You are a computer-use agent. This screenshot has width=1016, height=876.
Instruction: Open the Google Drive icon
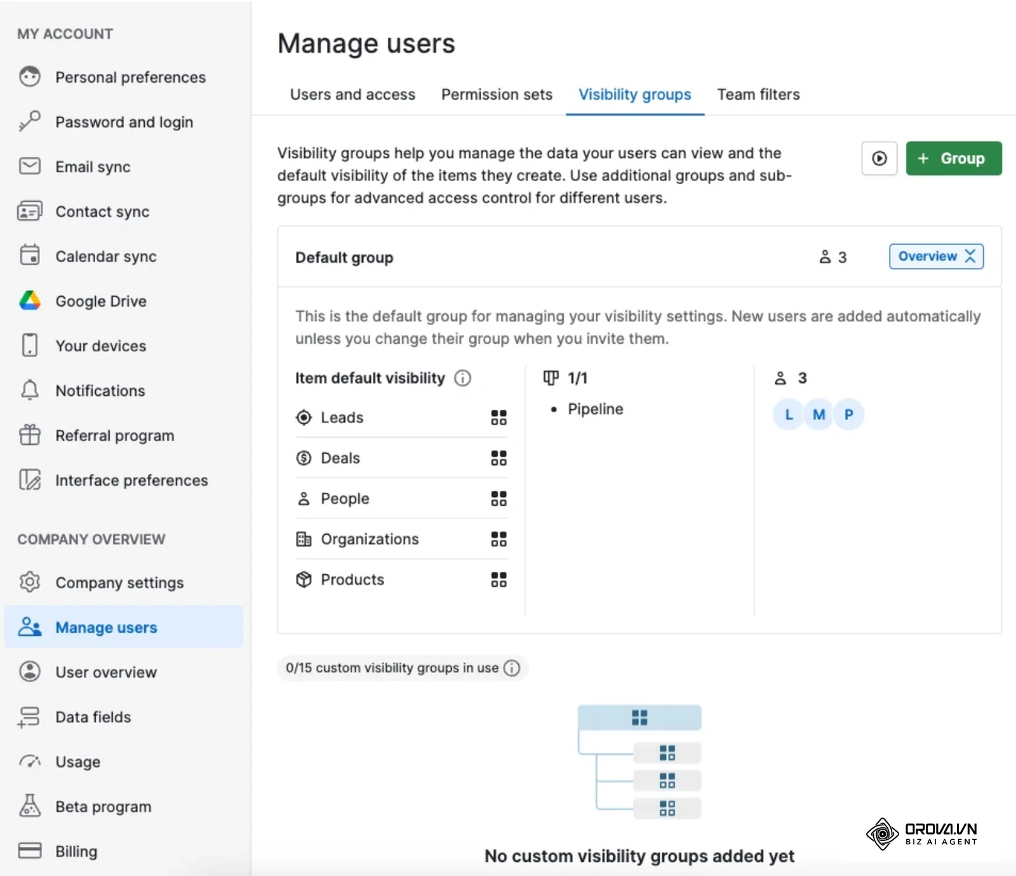[29, 300]
